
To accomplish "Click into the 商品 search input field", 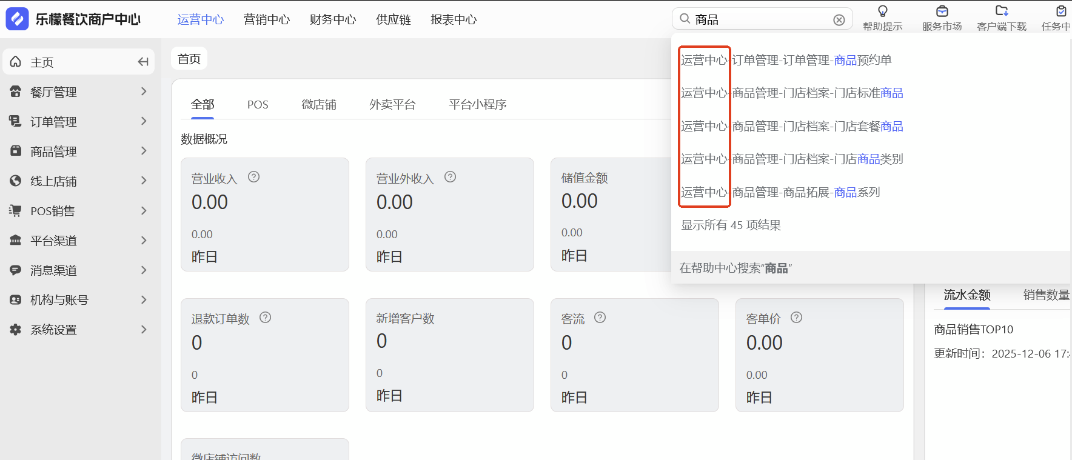I will [x=761, y=20].
